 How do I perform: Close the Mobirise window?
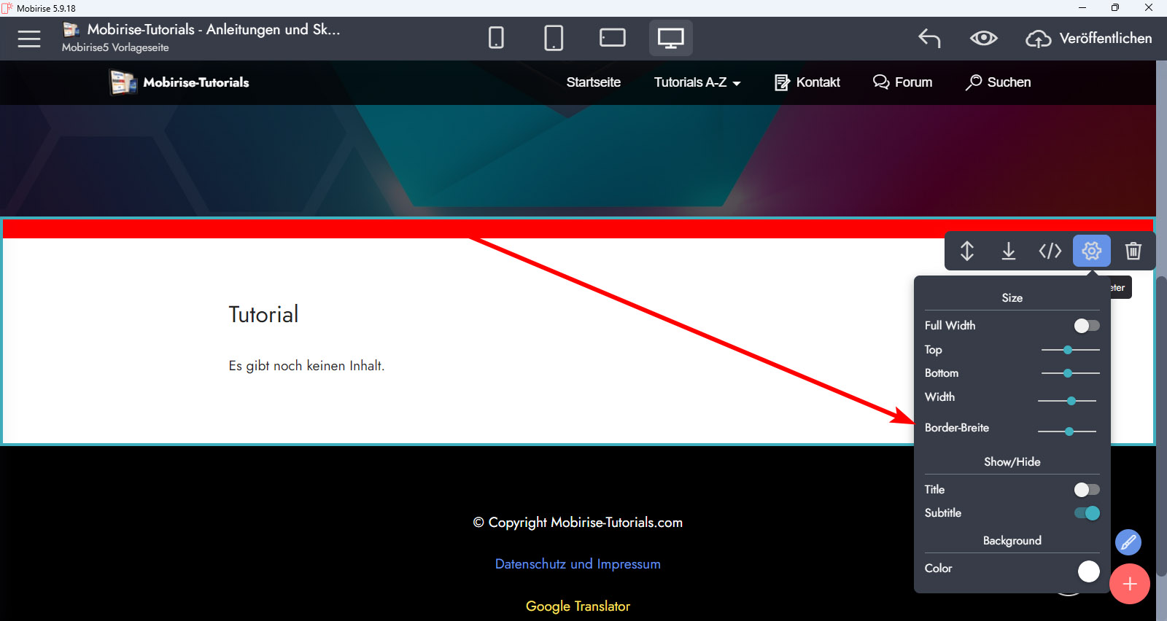click(x=1149, y=8)
